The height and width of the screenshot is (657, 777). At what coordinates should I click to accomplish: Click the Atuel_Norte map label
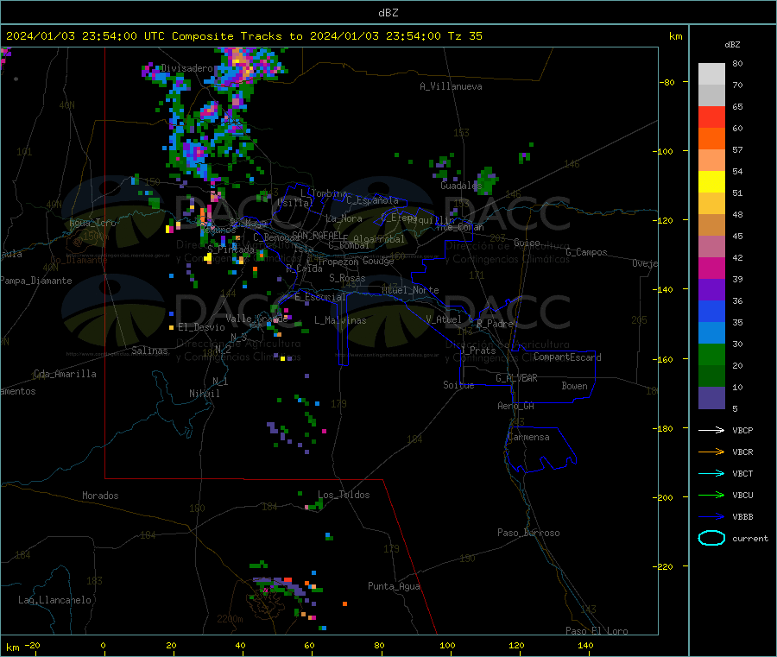[x=410, y=290]
